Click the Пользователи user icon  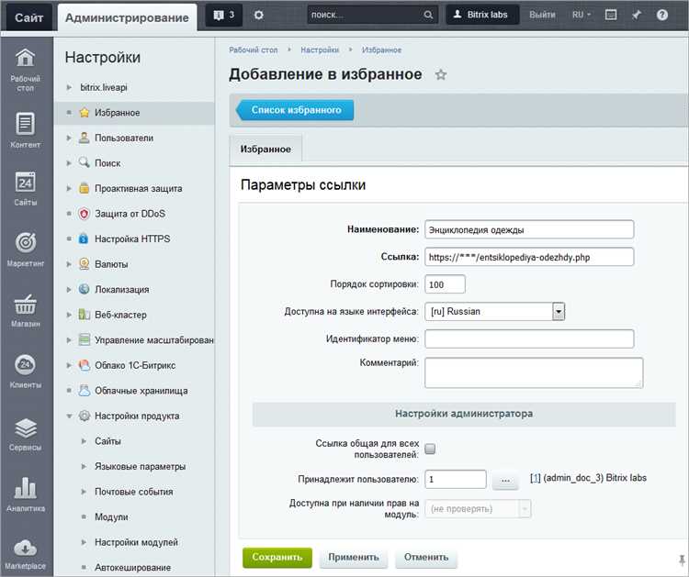click(84, 138)
